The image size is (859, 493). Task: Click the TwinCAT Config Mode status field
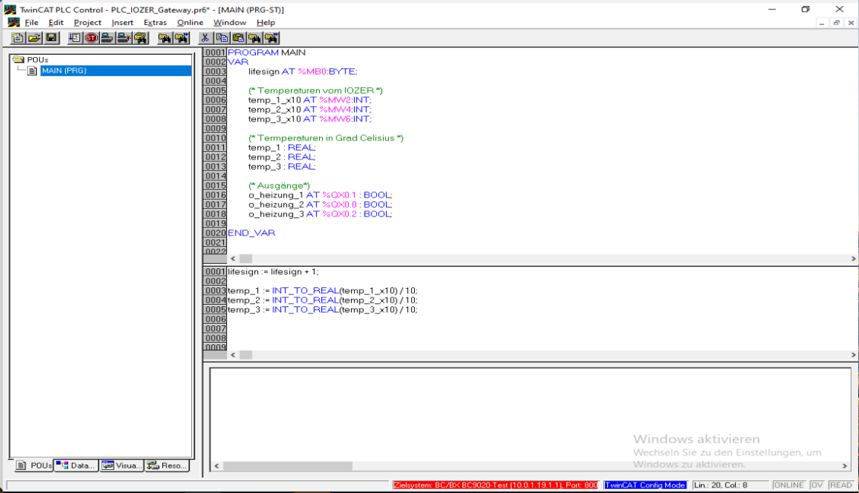pyautogui.click(x=645, y=485)
